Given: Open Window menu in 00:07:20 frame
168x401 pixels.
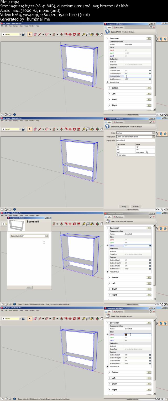Looking at the screenshot, I should 32,310.
